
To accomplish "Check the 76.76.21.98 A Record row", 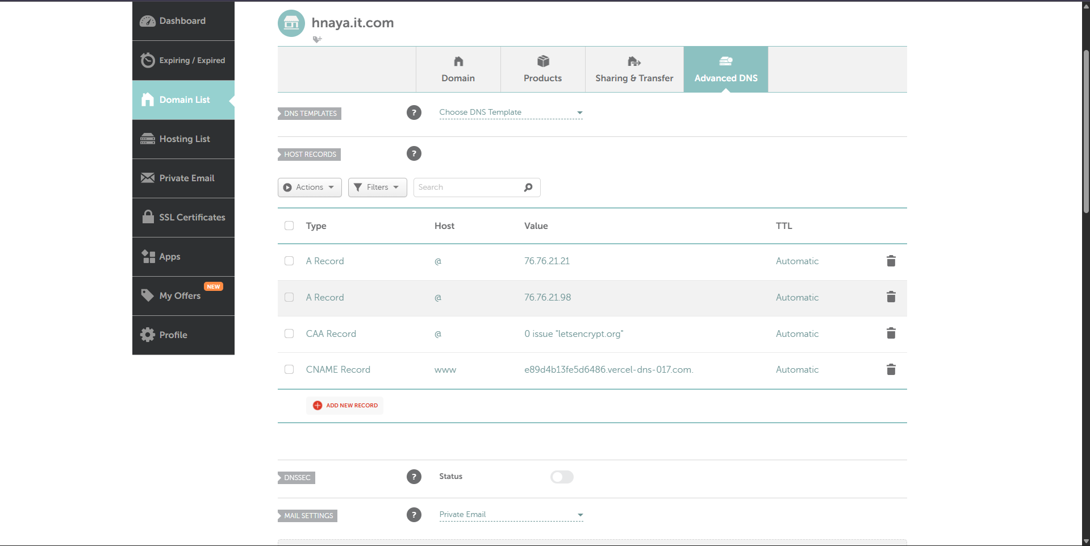I will coord(289,297).
